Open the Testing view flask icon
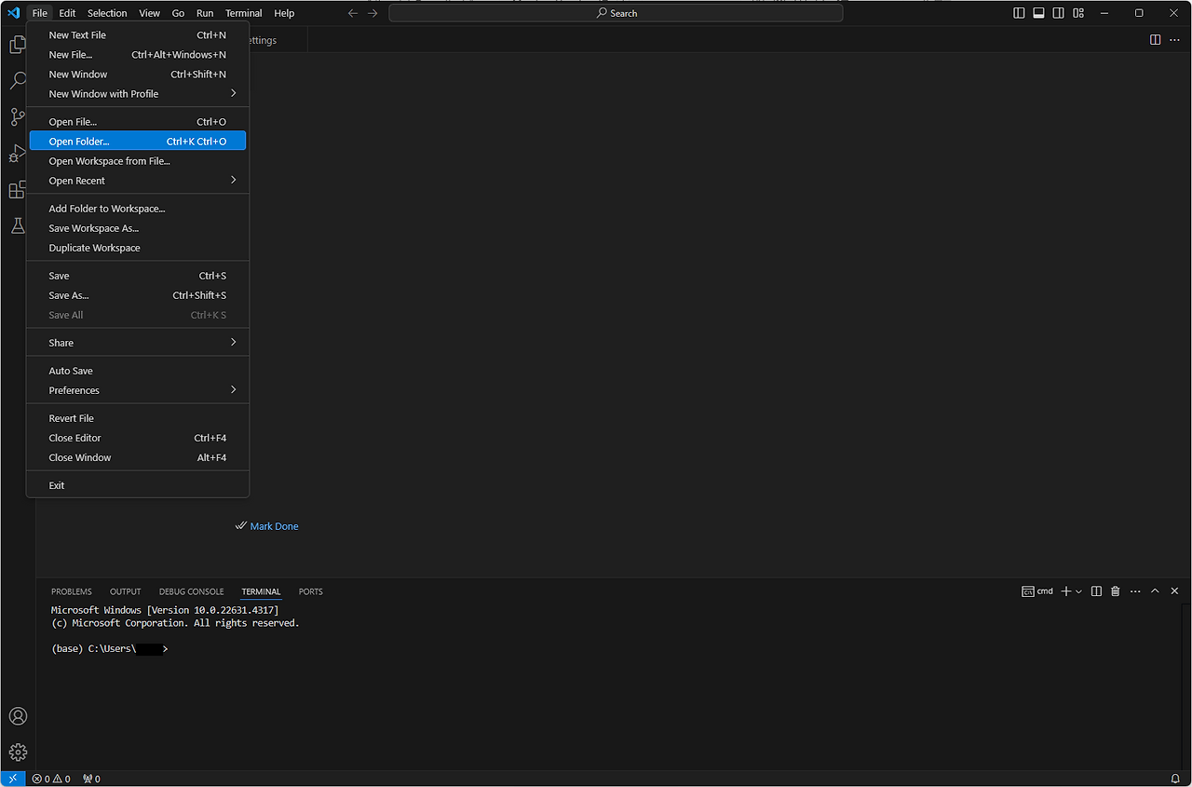This screenshot has height=787, width=1192. point(17,224)
